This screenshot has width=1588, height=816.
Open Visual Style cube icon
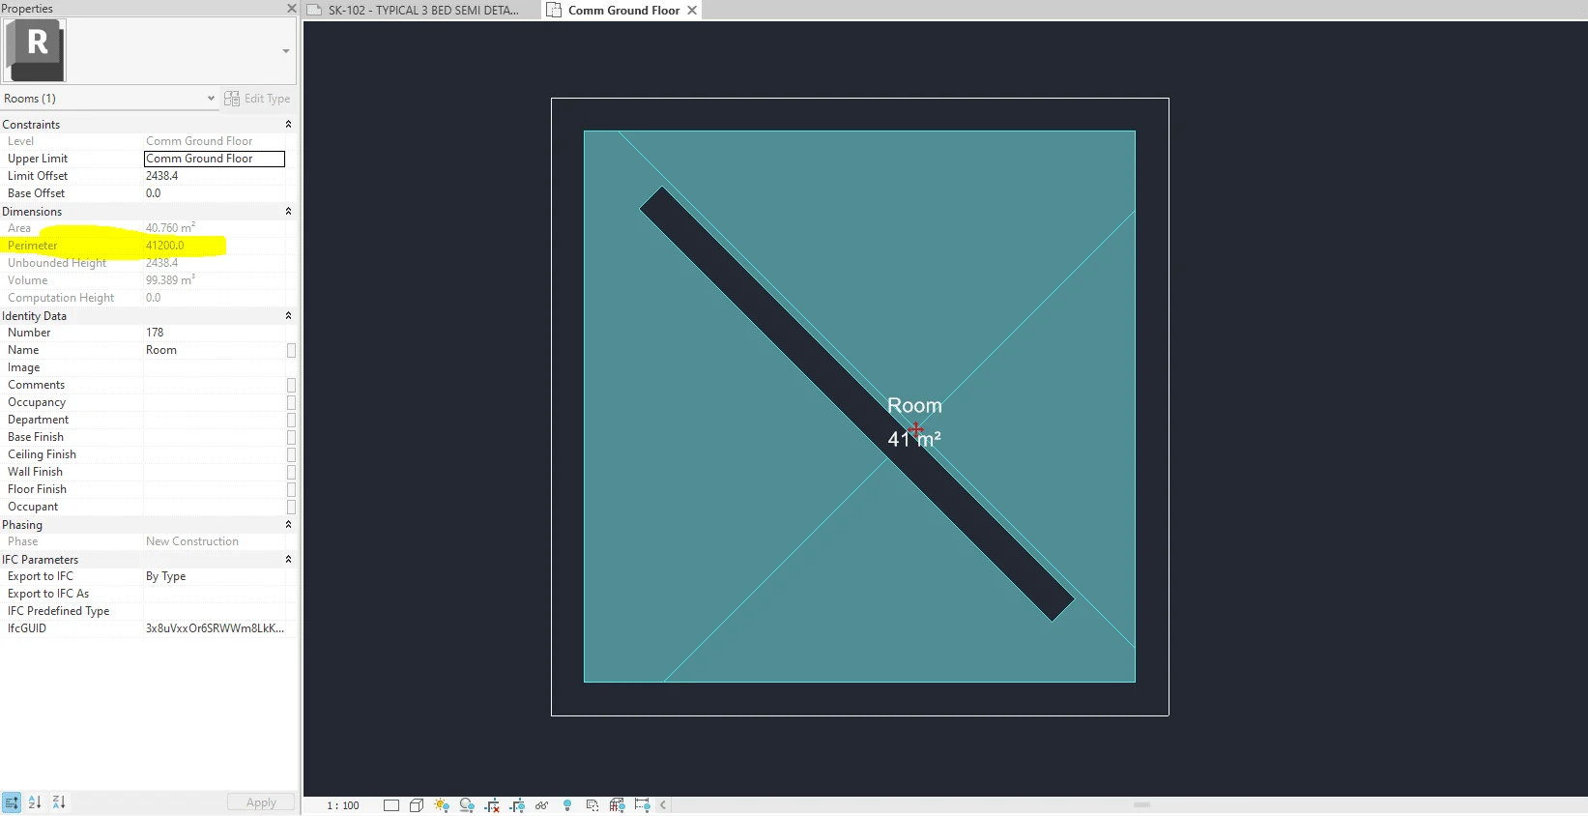pos(417,805)
